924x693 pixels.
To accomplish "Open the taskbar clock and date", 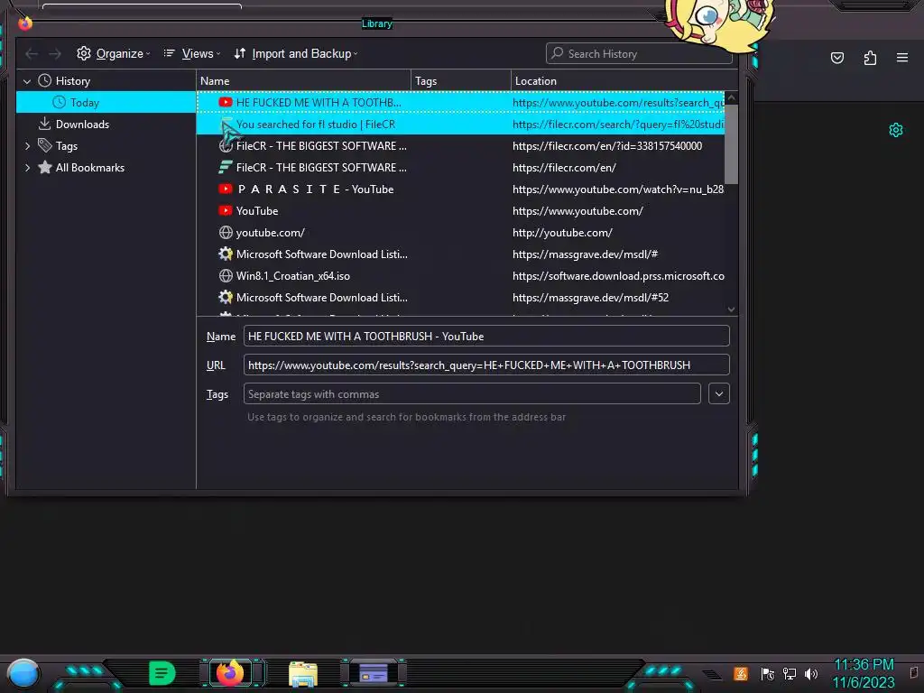I will tap(864, 673).
